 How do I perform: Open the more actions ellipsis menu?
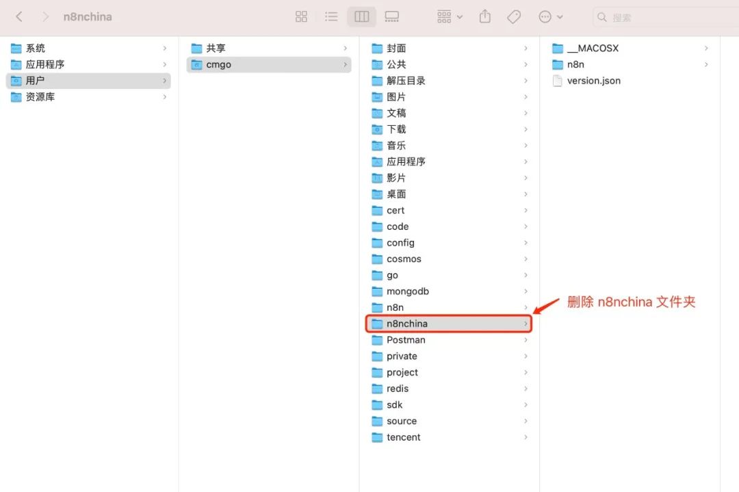pyautogui.click(x=550, y=17)
